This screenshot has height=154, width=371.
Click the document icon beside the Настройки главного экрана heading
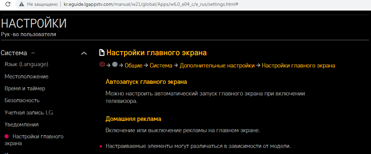pos(102,53)
